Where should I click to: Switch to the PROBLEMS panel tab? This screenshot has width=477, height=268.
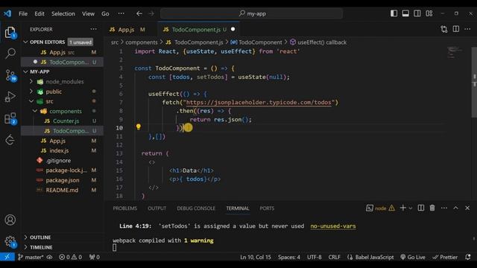tap(124, 208)
